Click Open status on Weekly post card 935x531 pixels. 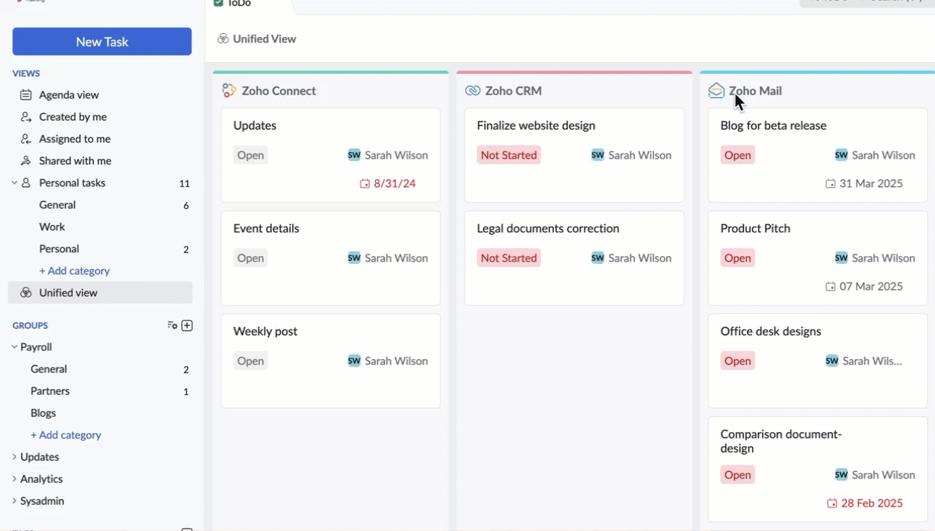click(251, 361)
